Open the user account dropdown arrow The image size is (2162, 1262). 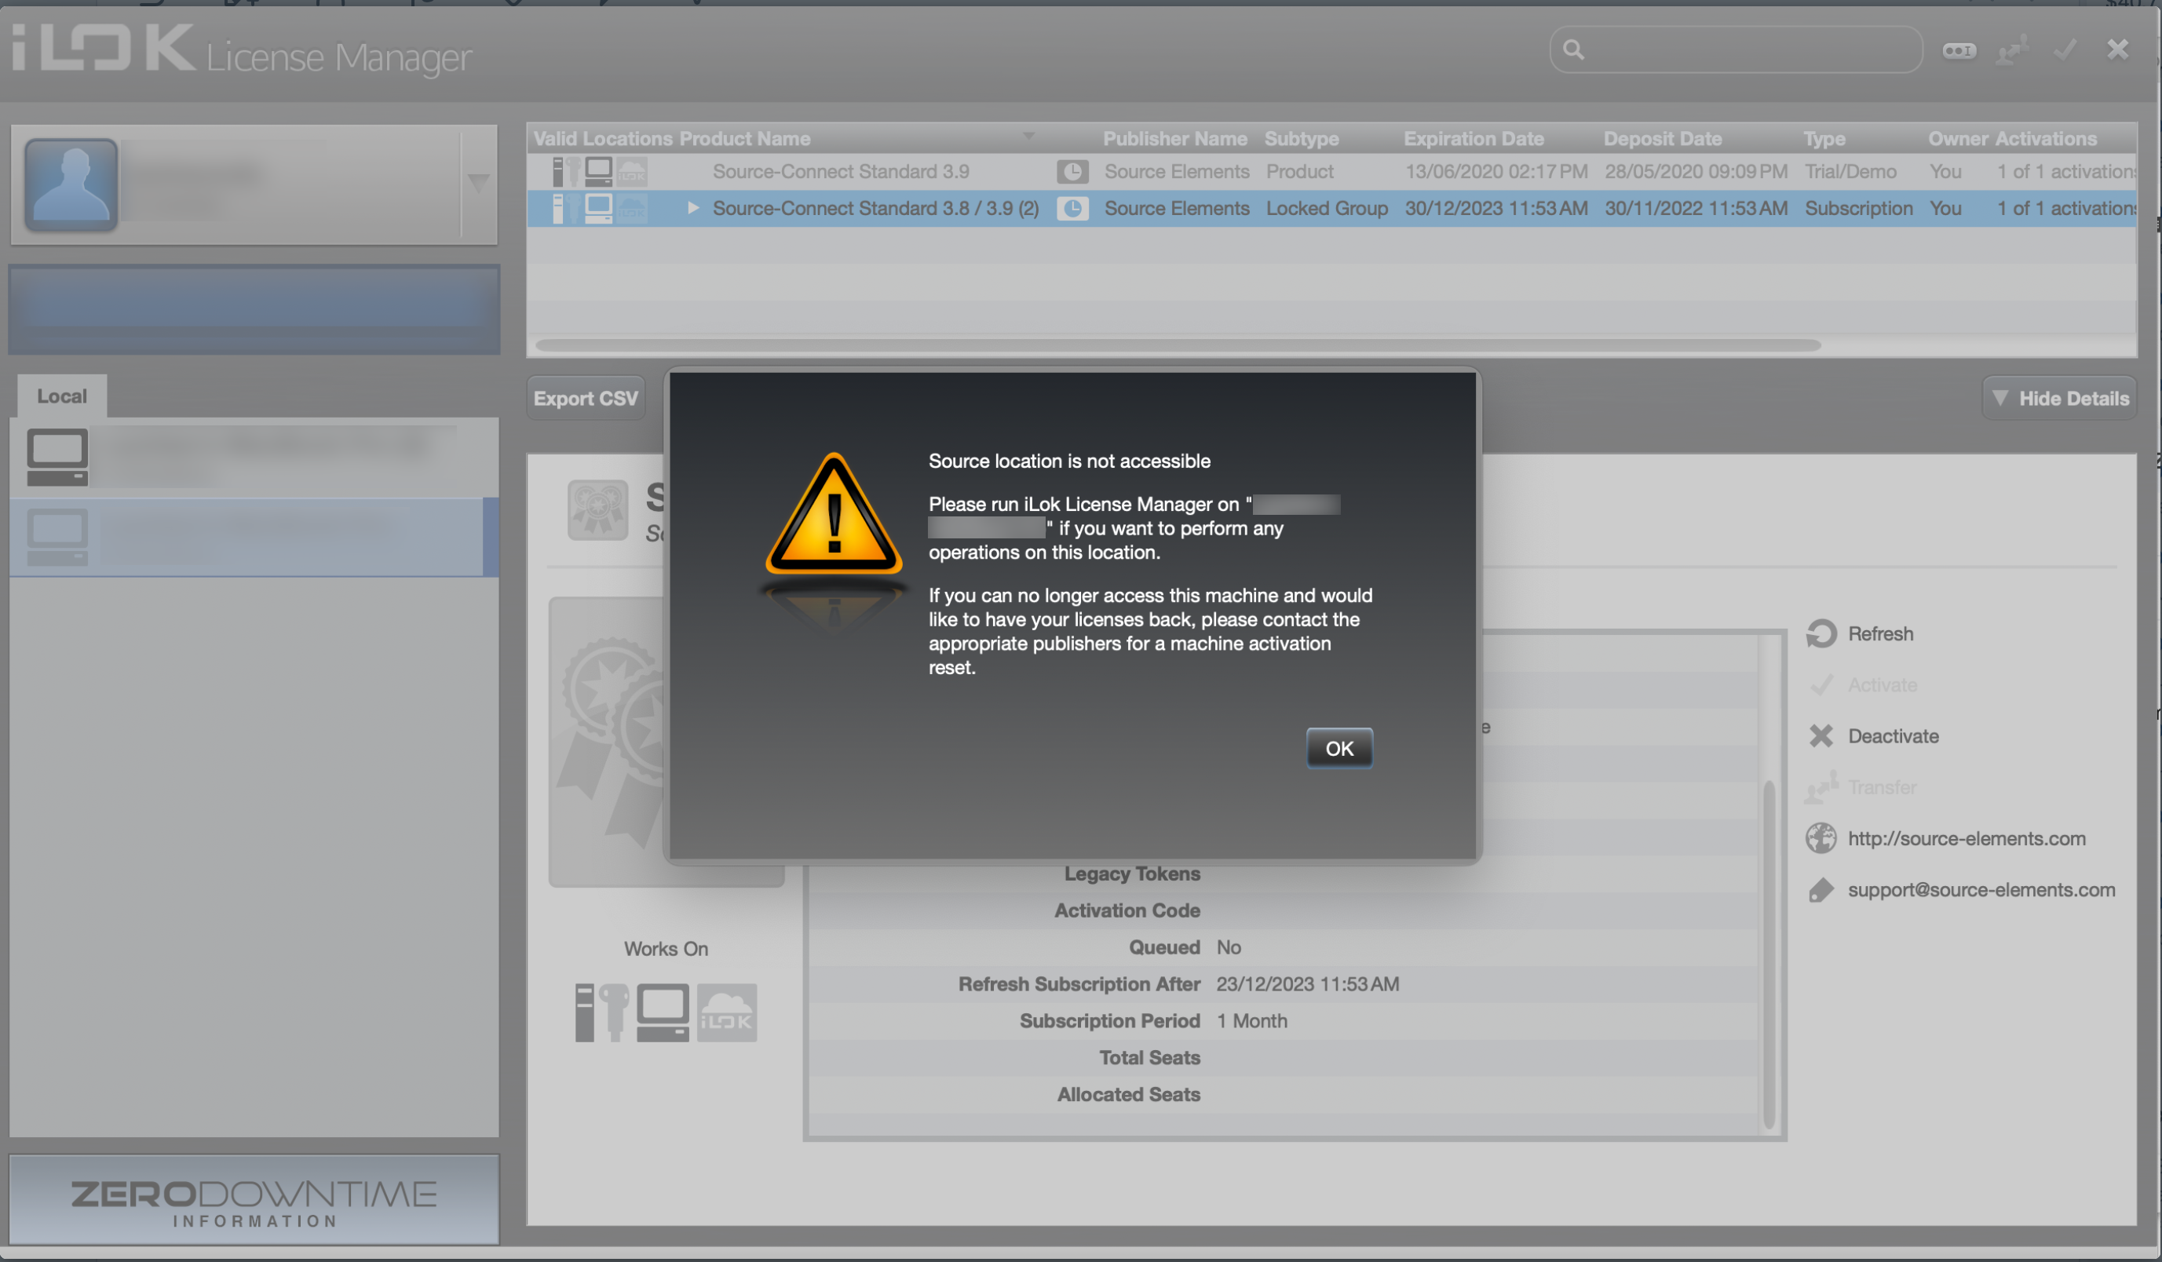[478, 183]
